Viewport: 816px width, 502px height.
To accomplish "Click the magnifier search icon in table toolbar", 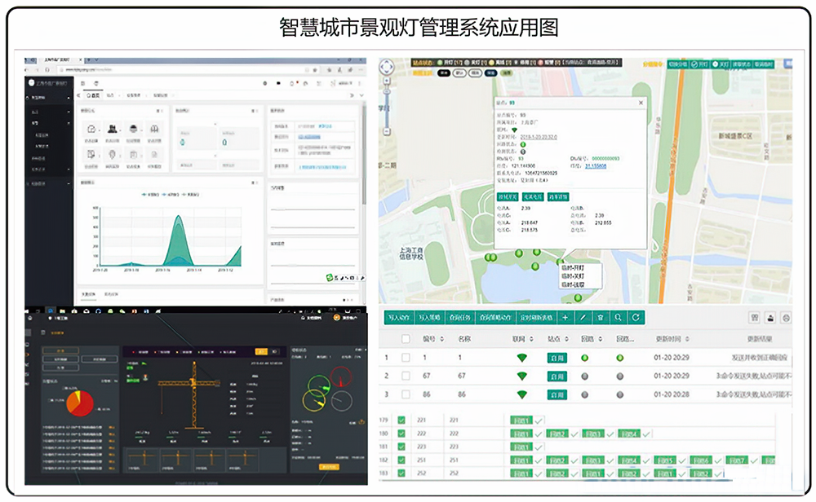I will 619,317.
